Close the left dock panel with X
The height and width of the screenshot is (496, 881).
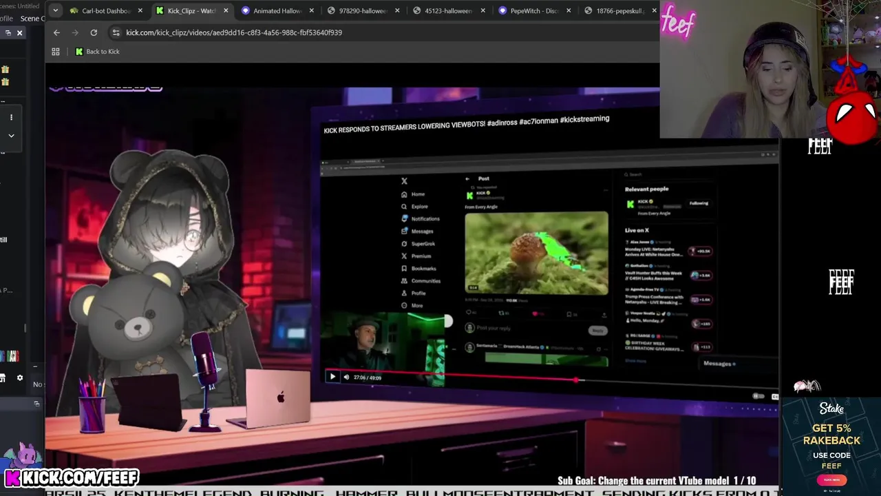[x=19, y=32]
